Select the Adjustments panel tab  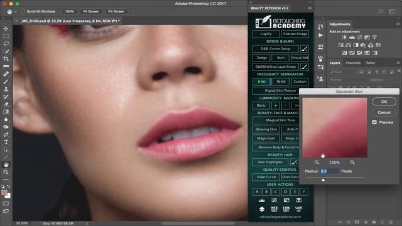pyautogui.click(x=340, y=24)
